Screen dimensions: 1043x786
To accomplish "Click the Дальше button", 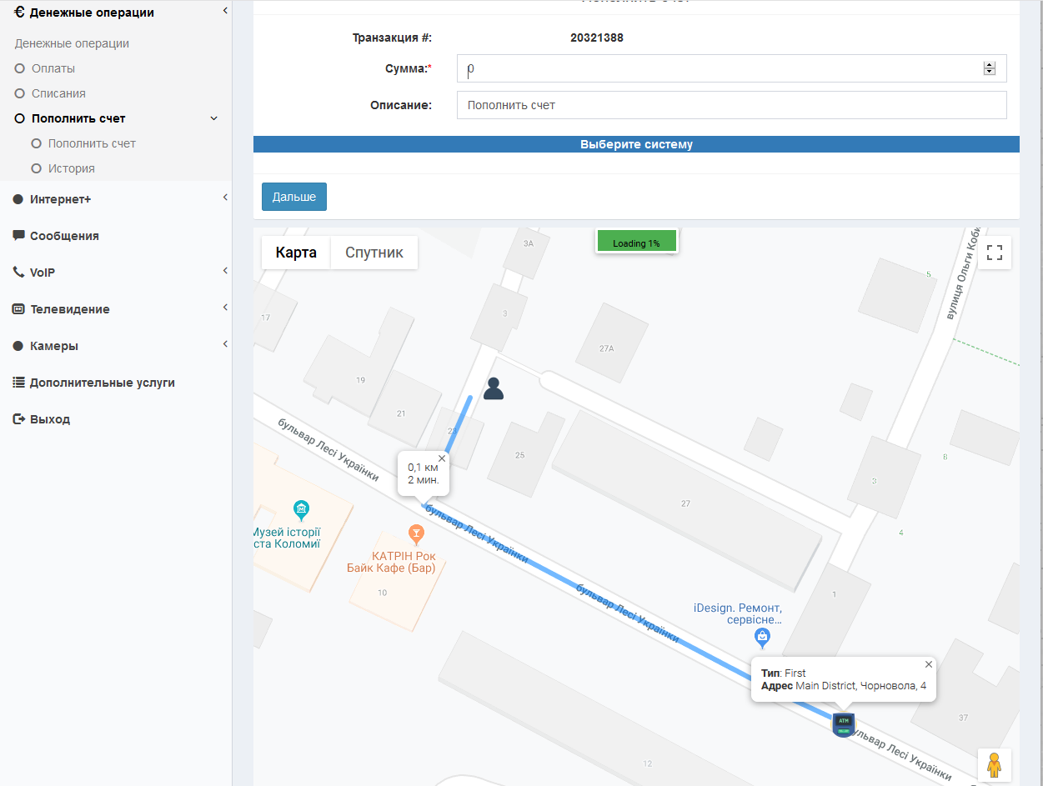I will point(293,197).
